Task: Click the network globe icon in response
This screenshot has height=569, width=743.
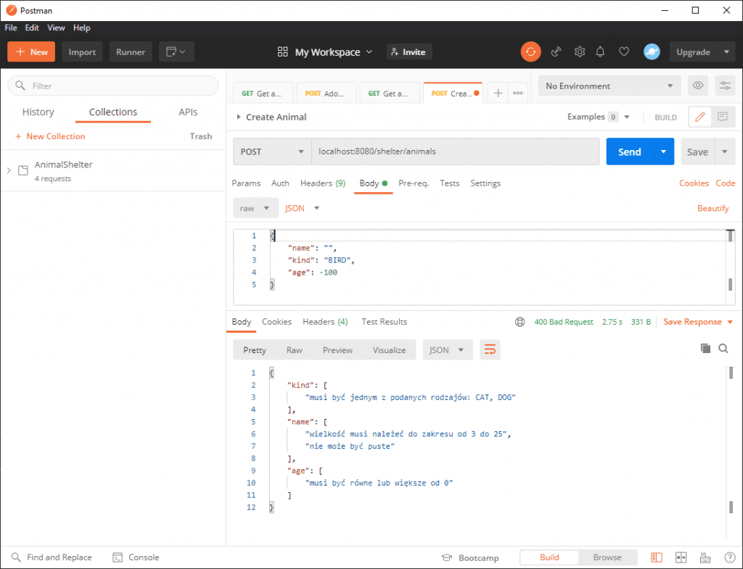Action: [520, 322]
